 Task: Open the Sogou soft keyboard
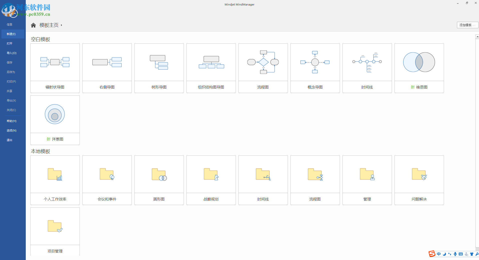[461, 254]
